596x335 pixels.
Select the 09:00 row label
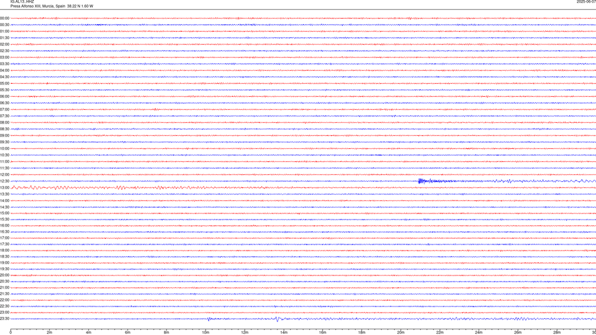4,136
